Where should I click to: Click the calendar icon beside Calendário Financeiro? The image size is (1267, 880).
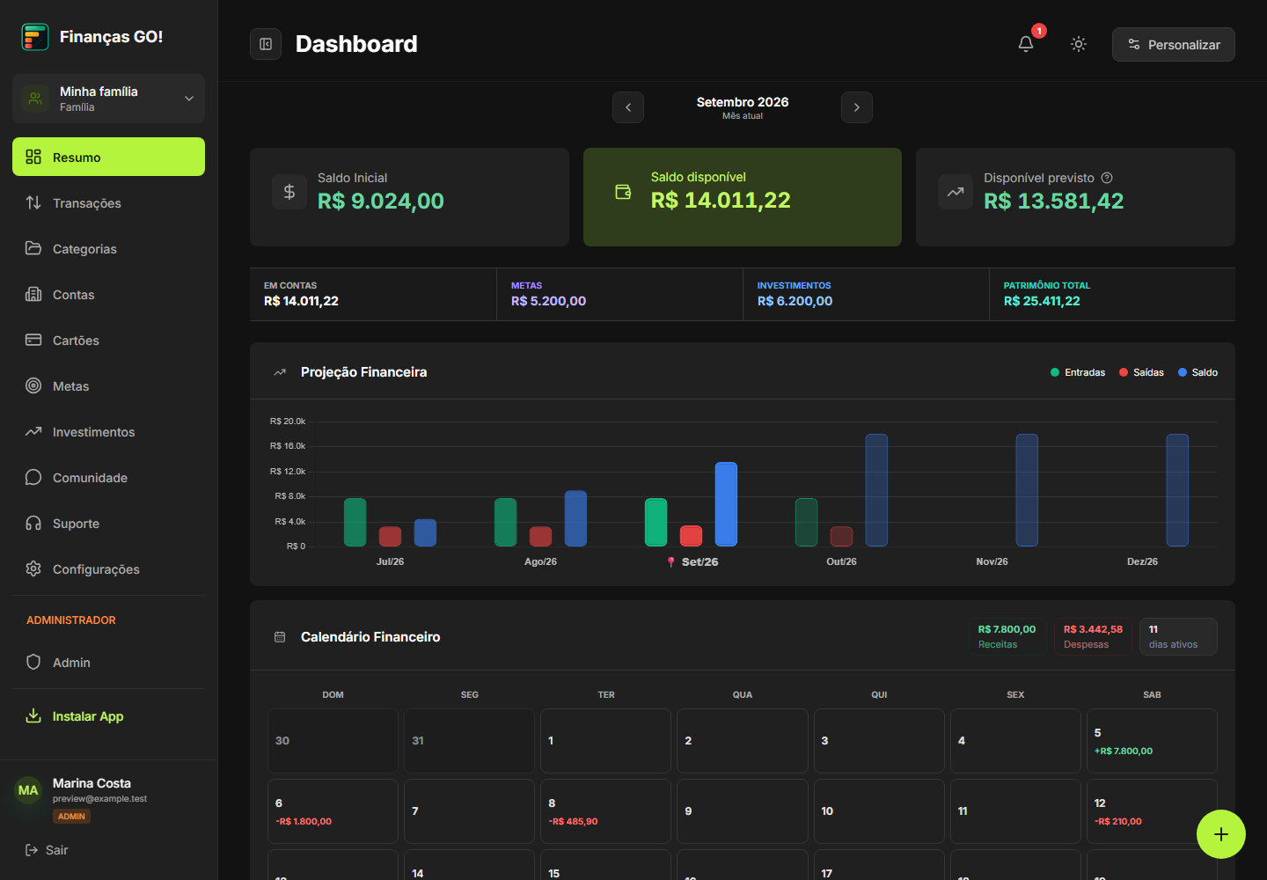280,637
